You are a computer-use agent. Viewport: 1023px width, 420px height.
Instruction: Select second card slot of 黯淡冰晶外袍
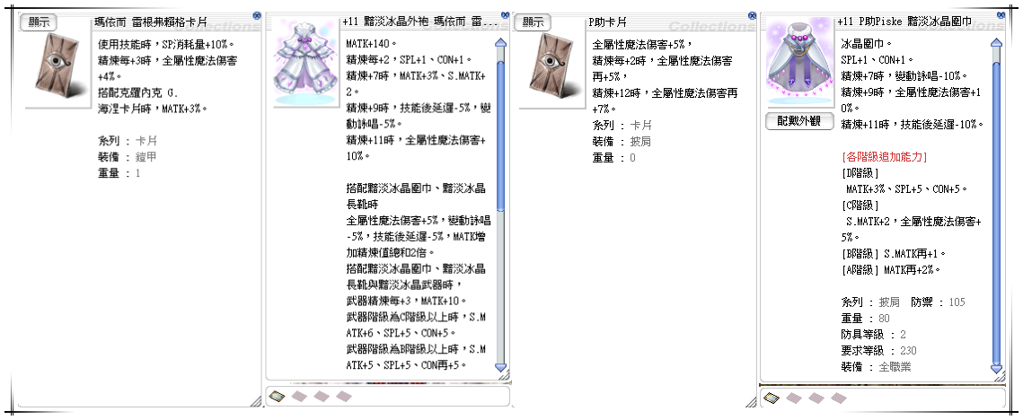[x=299, y=396]
